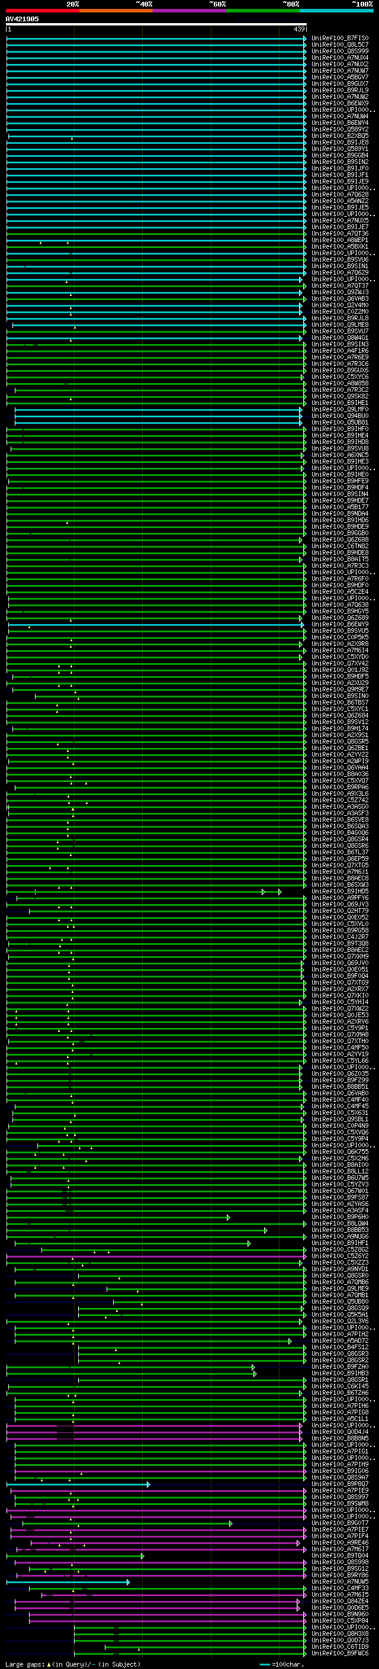The height and width of the screenshot is (1669, 379).
Task: Select the UniRef100_C6KI45 label
Action: pos(339,1385)
